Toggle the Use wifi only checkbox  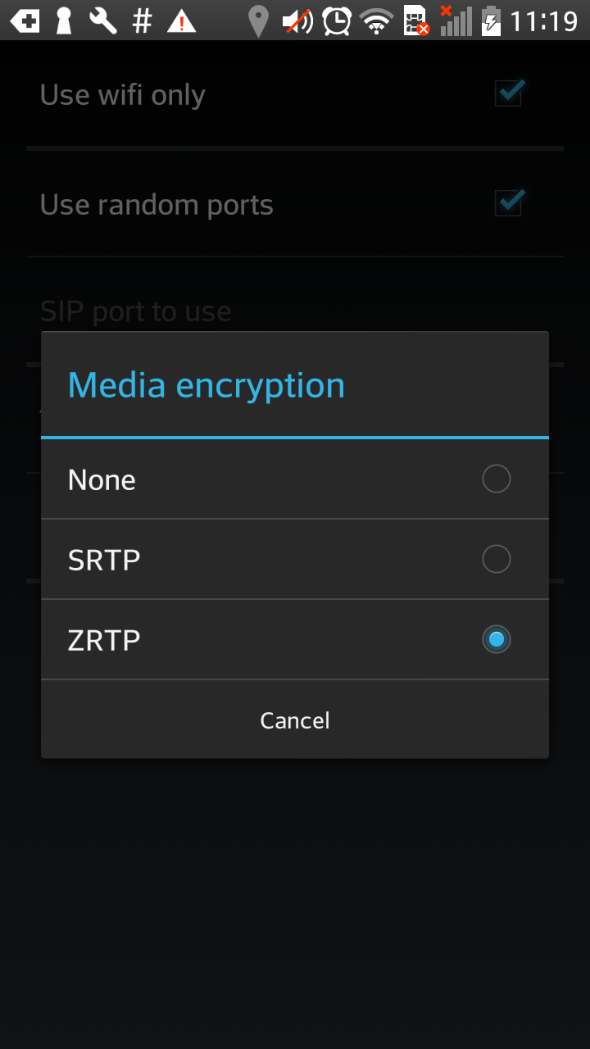coord(509,94)
